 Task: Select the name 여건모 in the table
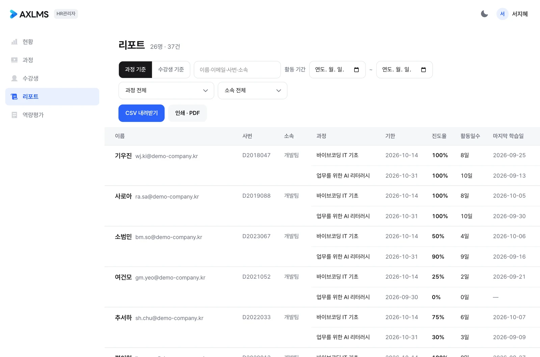coord(123,277)
